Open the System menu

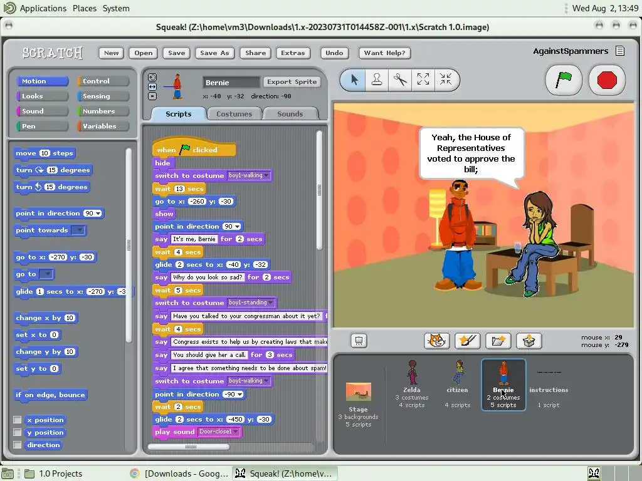click(x=116, y=8)
